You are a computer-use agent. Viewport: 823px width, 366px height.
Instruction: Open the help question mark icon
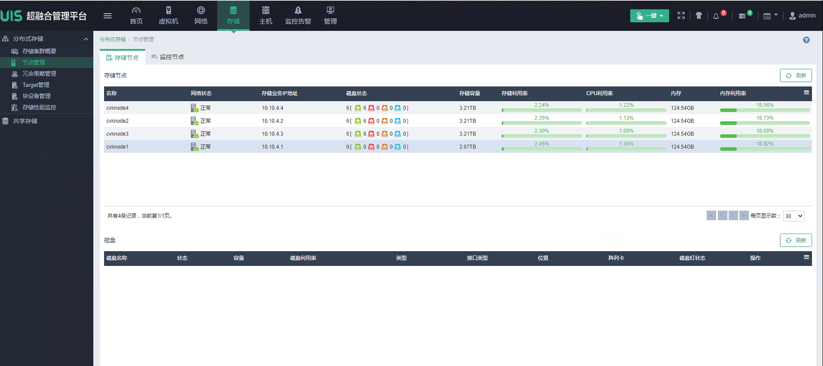(806, 40)
